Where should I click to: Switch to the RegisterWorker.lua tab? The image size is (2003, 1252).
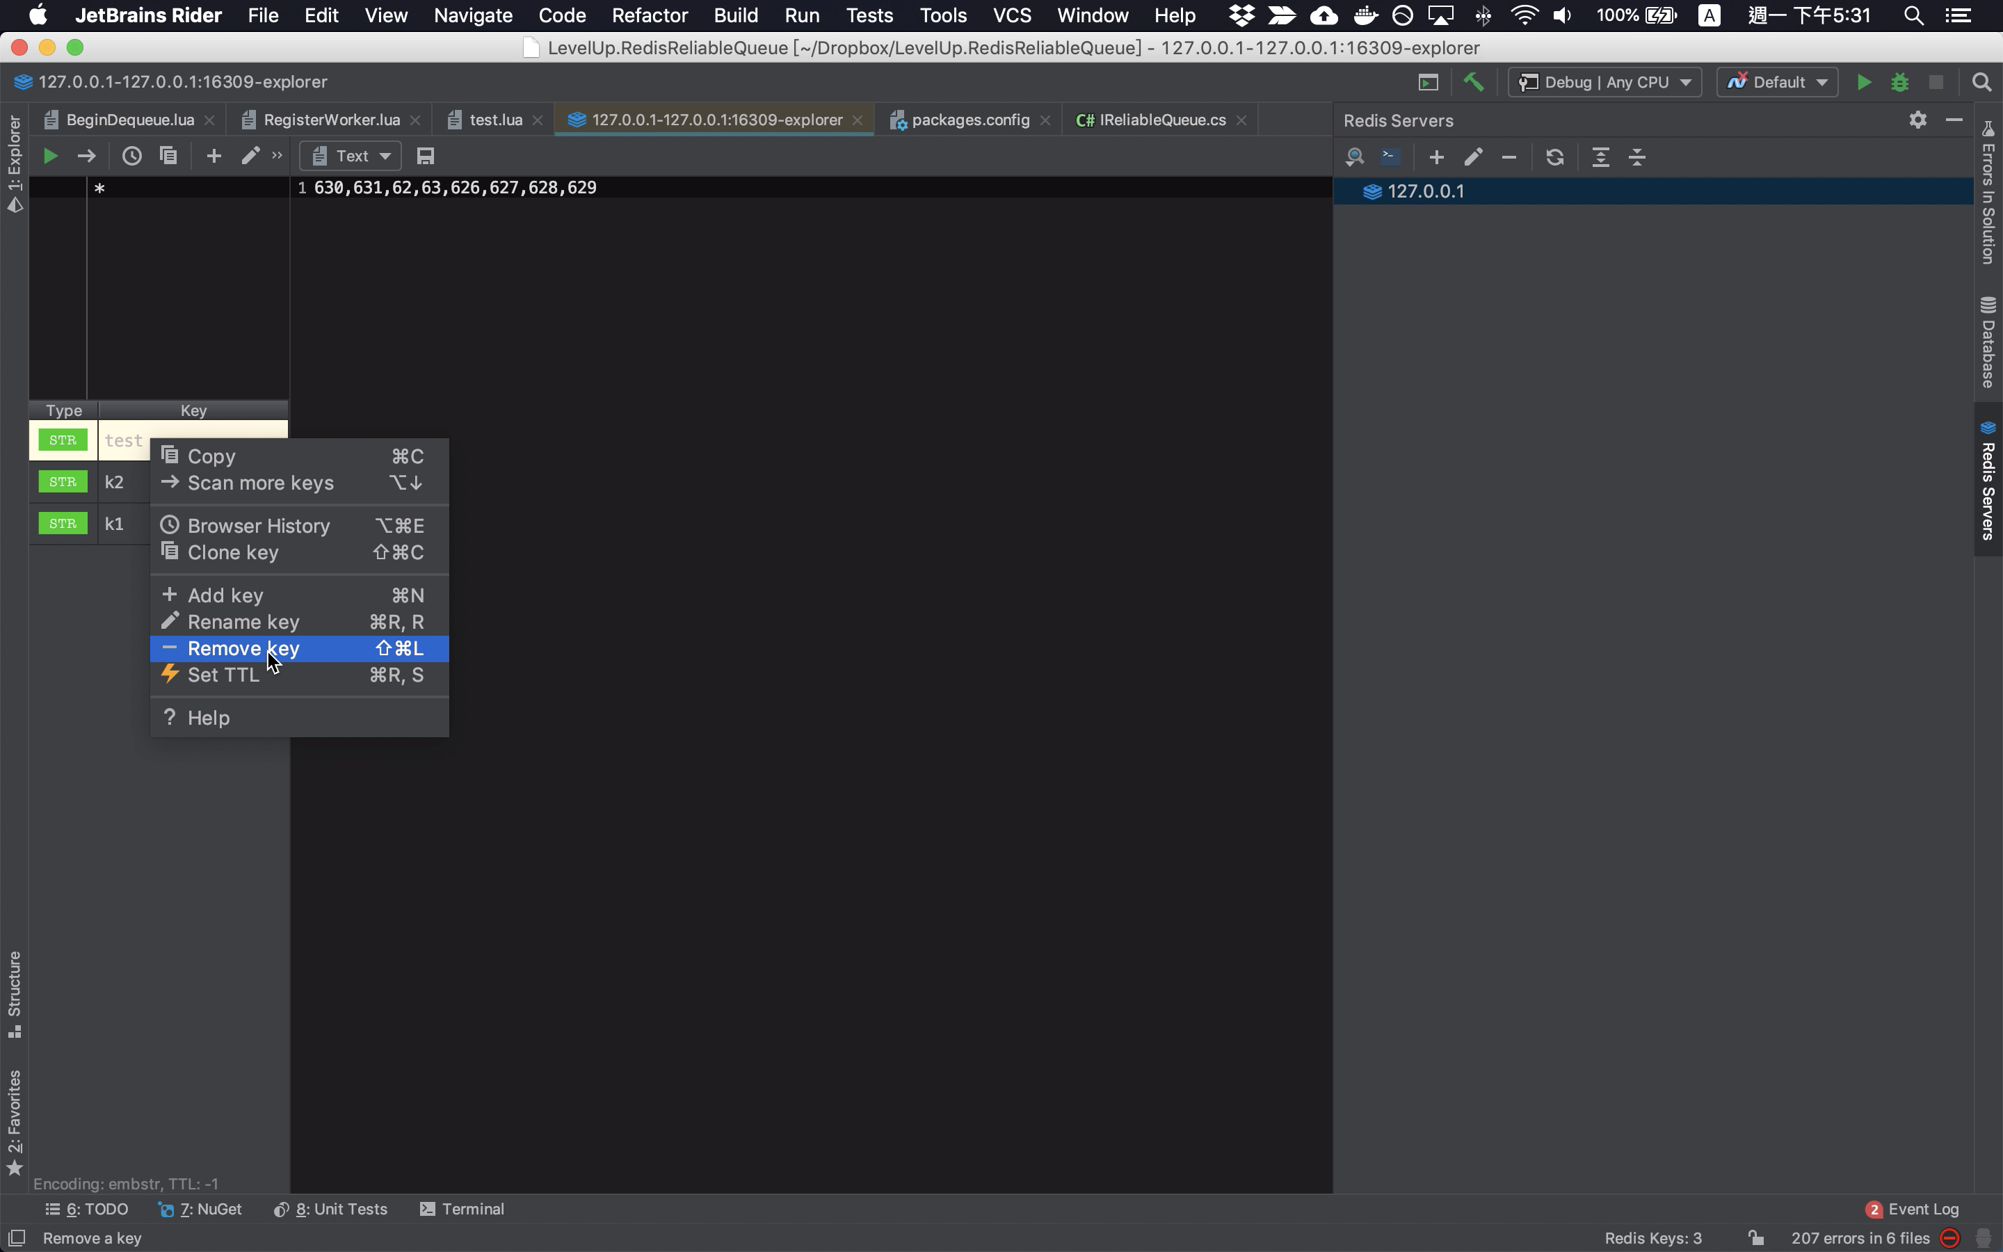pos(330,120)
